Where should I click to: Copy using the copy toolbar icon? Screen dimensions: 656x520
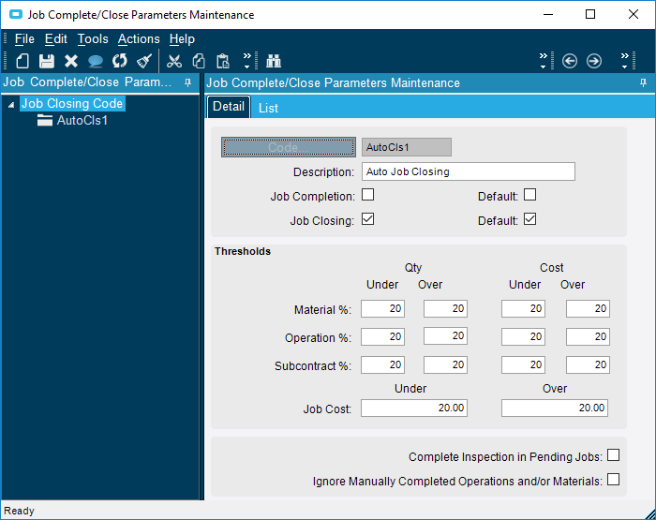click(199, 61)
